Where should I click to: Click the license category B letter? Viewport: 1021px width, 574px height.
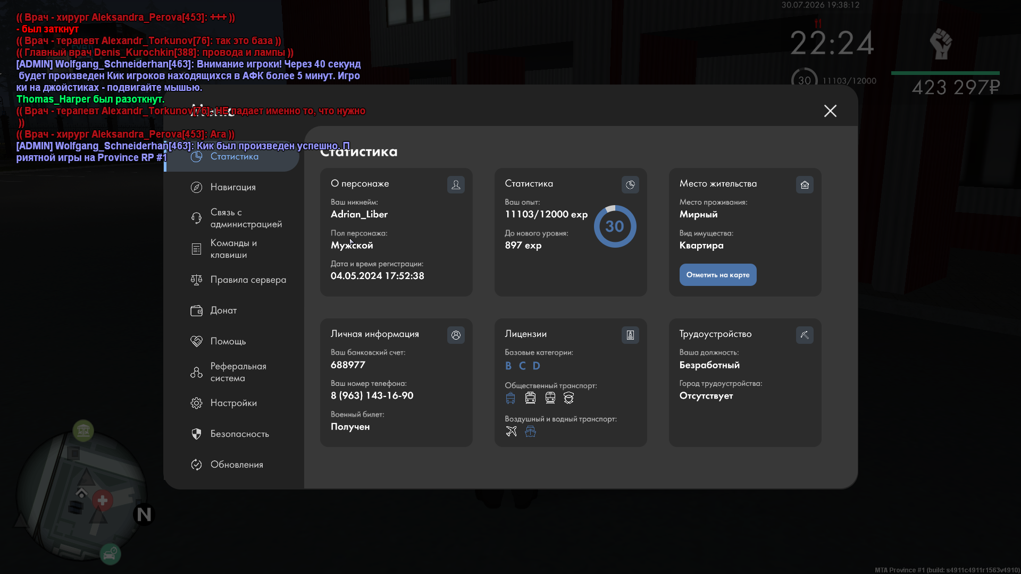click(x=508, y=366)
